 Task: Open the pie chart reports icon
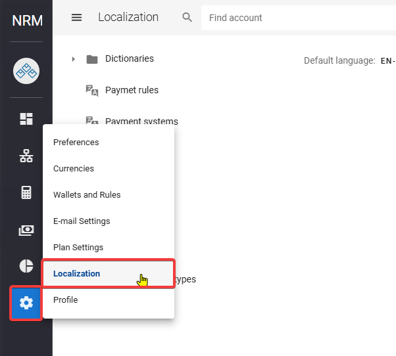click(26, 266)
